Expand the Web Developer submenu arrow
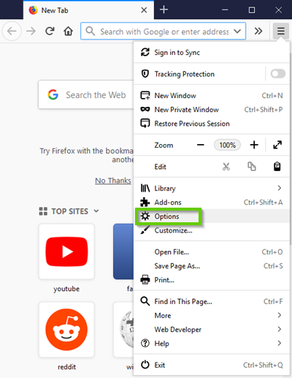The image size is (292, 378). pyautogui.click(x=280, y=329)
